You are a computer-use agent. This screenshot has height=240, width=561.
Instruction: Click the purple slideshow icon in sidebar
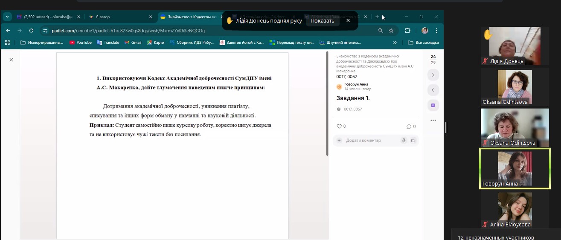(x=433, y=105)
